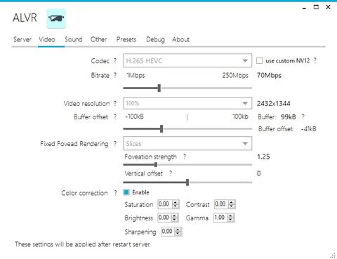This screenshot has width=337, height=259.
Task: Click the Contrast value field
Action: 221,204
